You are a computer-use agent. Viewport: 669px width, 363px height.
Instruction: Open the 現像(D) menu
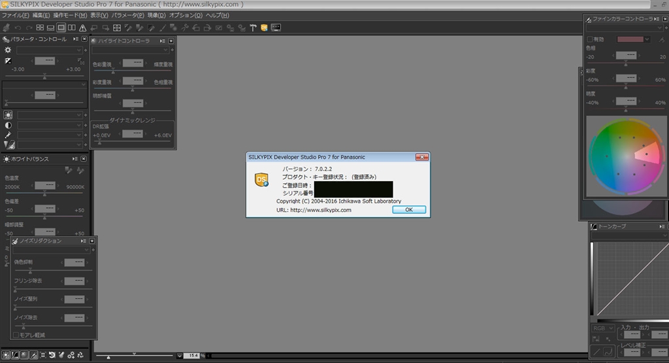[157, 16]
